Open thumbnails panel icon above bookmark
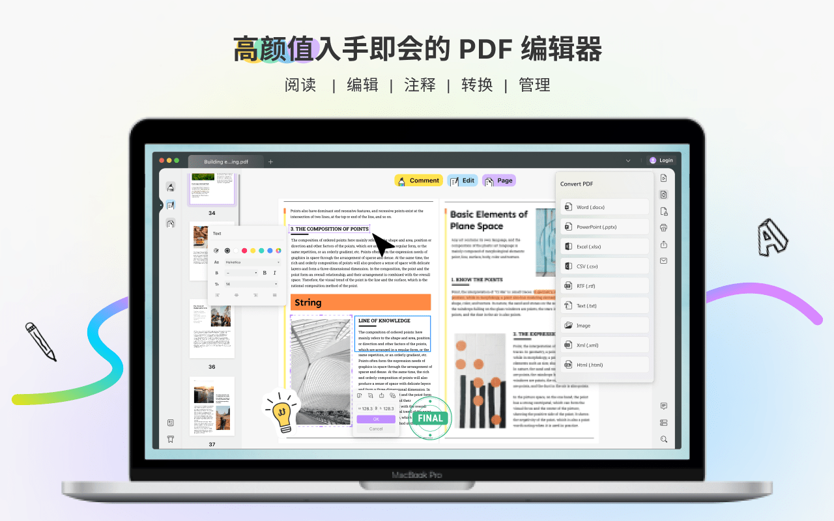Viewport: 834px width, 521px height. pos(171,423)
